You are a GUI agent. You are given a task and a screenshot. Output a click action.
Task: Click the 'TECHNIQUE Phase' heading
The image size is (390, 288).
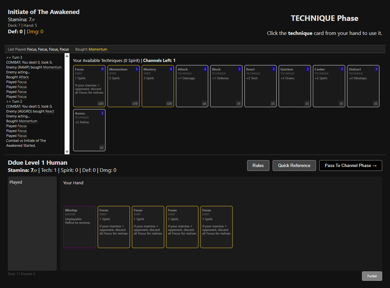[x=324, y=18]
